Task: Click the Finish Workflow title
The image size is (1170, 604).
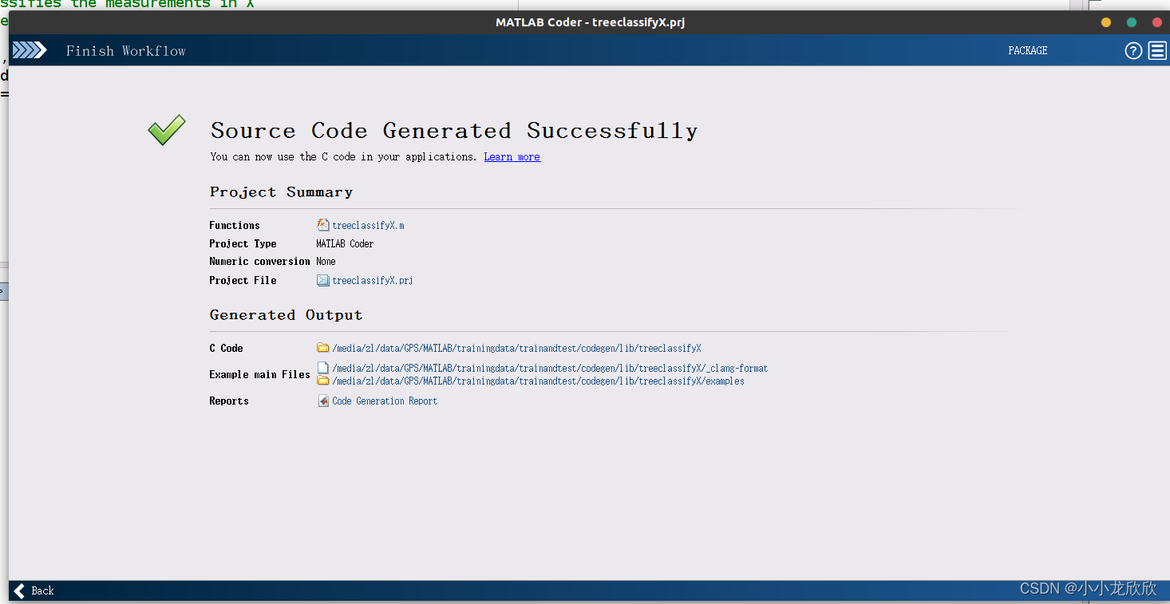Action: (126, 51)
